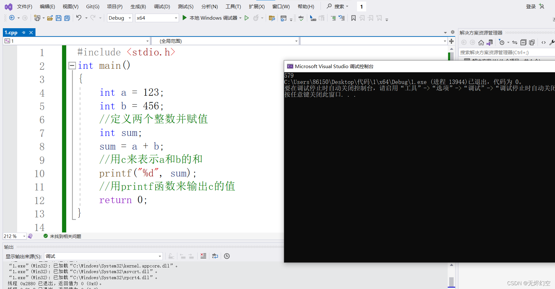Switch to the 1.cpp editor tab
Viewport: 555px width, 289px height.
(x=11, y=33)
